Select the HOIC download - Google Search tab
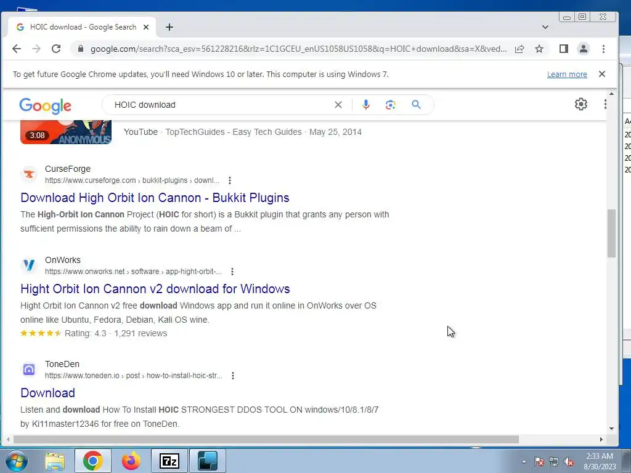 click(83, 27)
